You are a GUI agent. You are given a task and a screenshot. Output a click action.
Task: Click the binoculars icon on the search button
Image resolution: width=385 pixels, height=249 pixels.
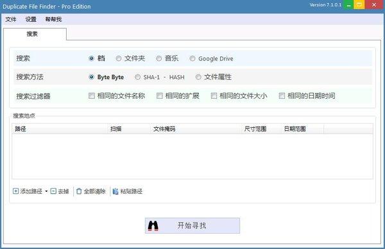coord(153,226)
